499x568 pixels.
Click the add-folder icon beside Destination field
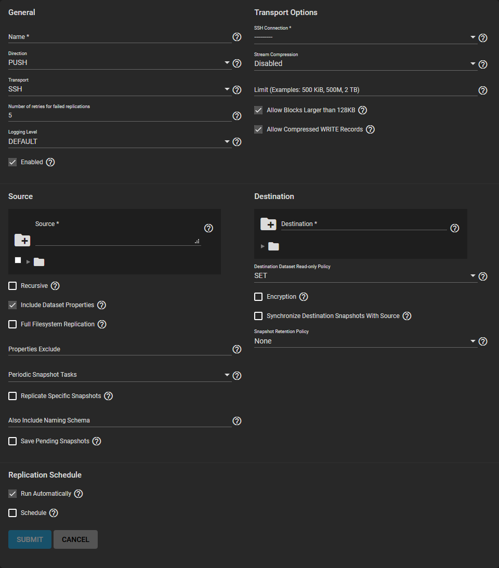click(268, 224)
